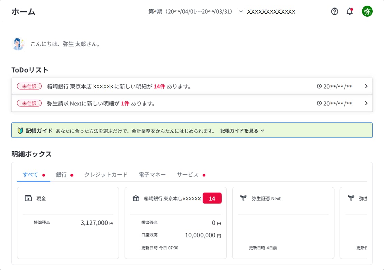Open the green 弥 user account avatar
This screenshot has width=384, height=270.
(x=367, y=11)
